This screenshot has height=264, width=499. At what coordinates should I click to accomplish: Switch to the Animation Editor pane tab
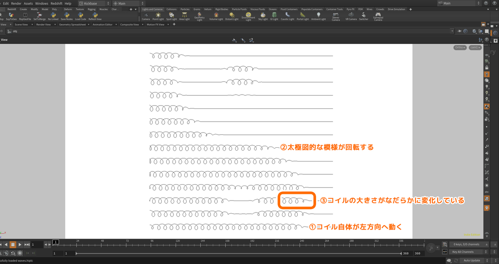[102, 24]
